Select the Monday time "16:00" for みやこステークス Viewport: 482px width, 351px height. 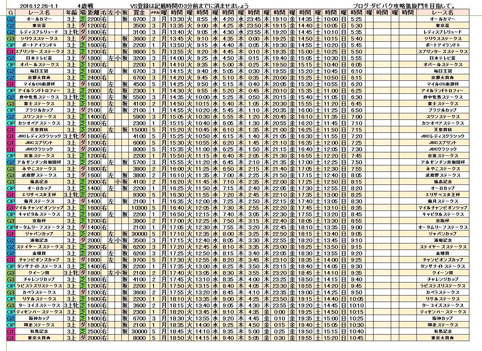point(177,168)
